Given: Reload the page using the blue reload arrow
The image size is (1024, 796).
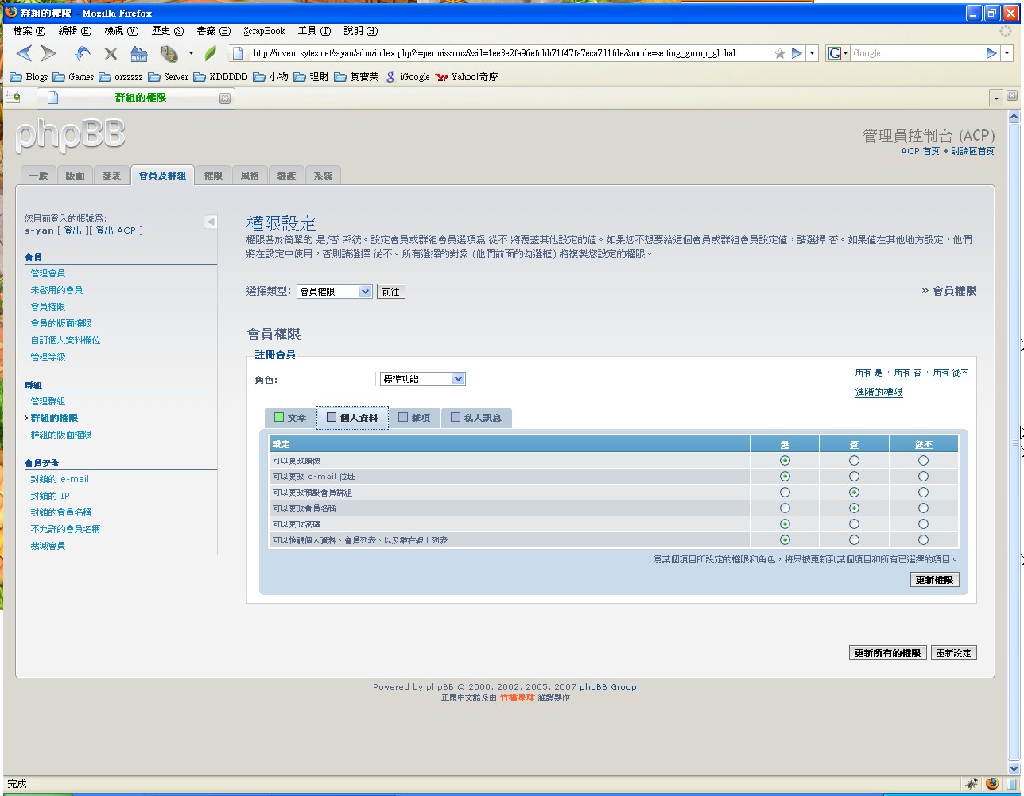Looking at the screenshot, I should point(82,53).
